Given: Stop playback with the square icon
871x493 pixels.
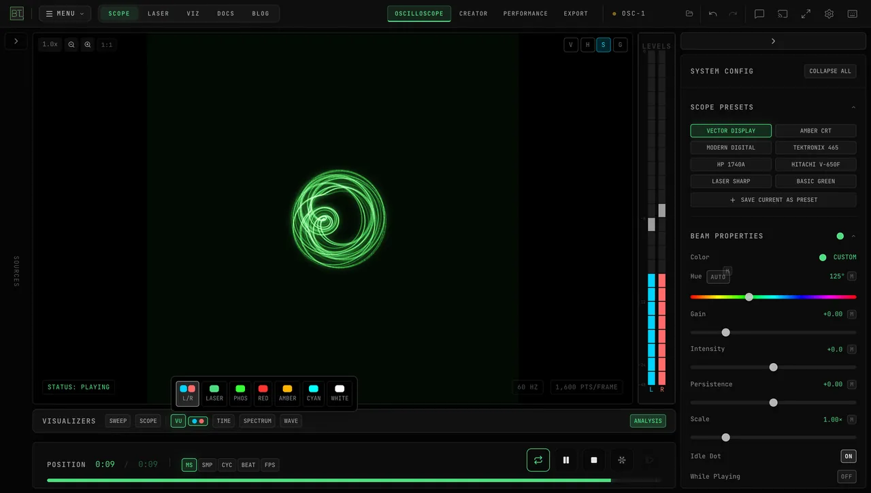Looking at the screenshot, I should pos(594,460).
